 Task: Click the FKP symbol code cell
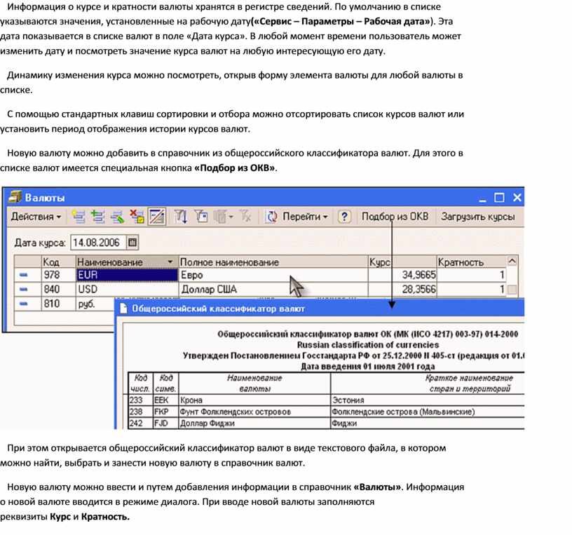[x=165, y=412]
